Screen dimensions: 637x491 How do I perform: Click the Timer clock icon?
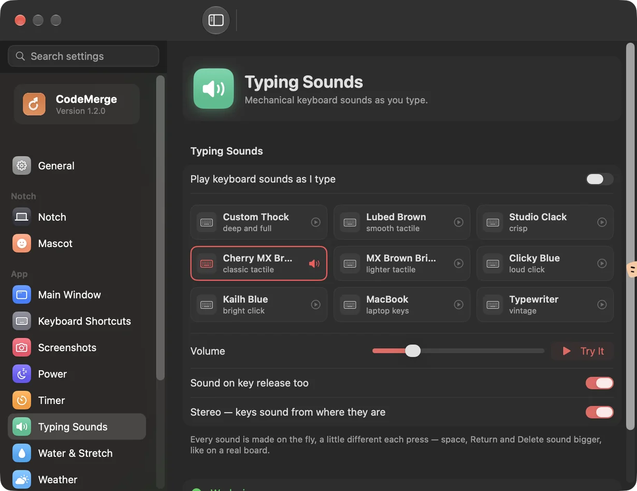click(x=22, y=400)
